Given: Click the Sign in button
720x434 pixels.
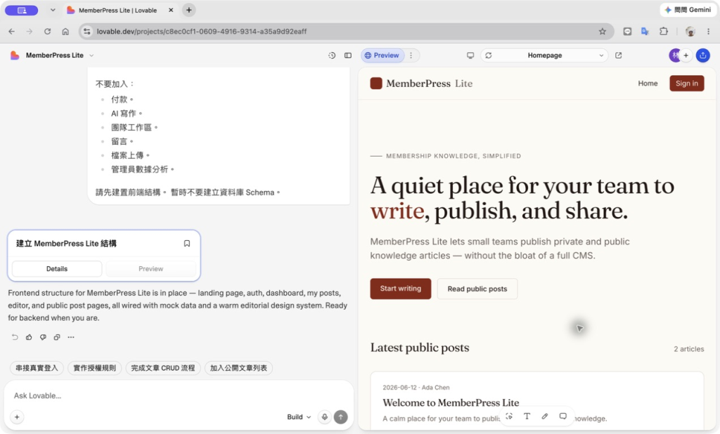Looking at the screenshot, I should 686,84.
